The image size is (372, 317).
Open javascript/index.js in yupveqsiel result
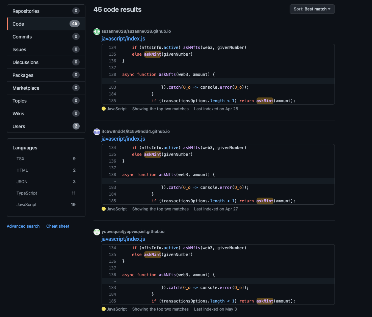pos(123,239)
